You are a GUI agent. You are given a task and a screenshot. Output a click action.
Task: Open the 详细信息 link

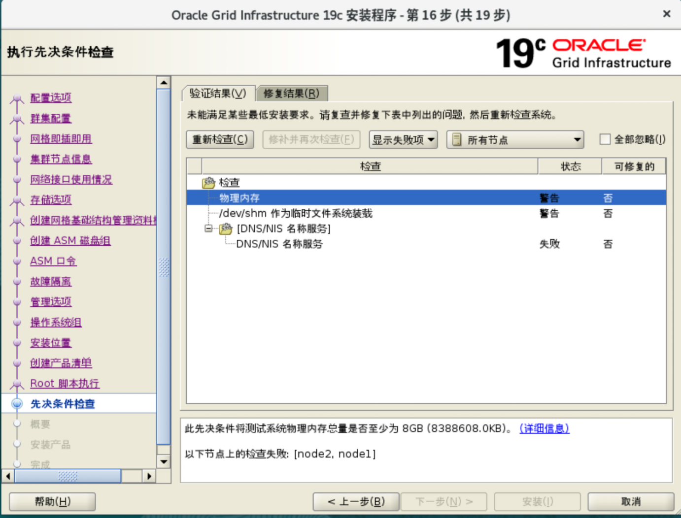click(x=544, y=428)
